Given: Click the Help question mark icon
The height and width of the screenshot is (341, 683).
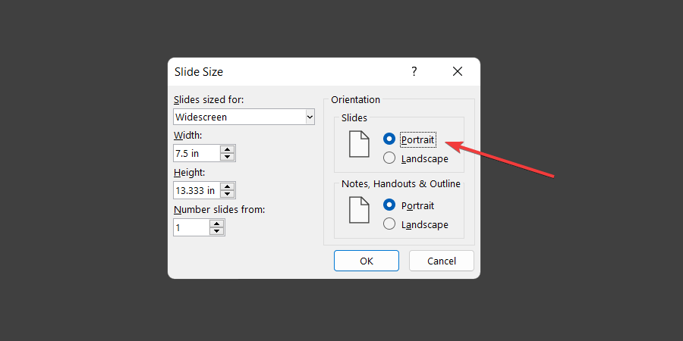Looking at the screenshot, I should (414, 71).
